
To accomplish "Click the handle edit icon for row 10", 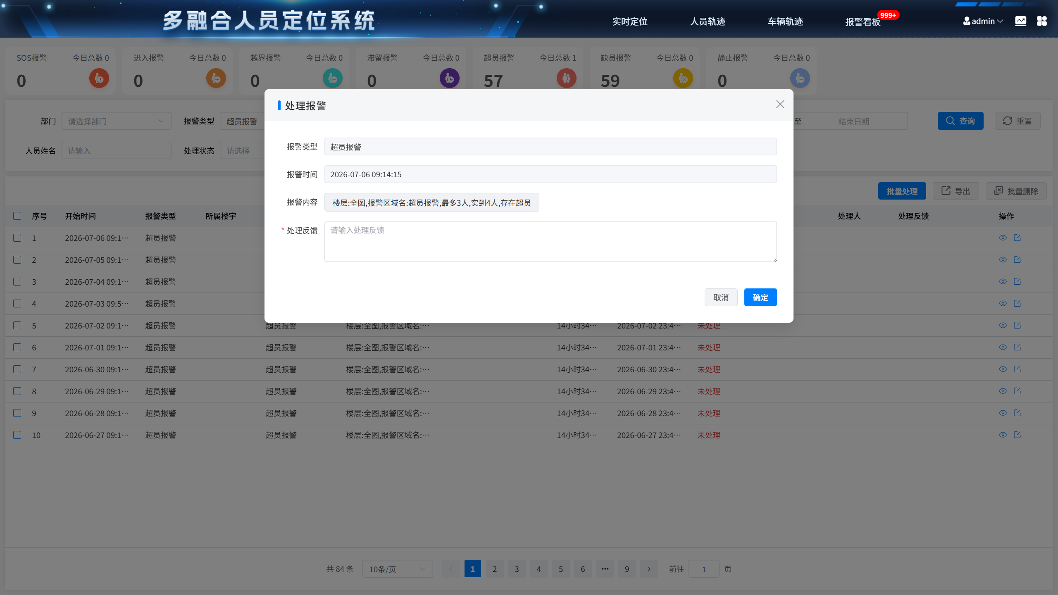I will tap(1017, 435).
